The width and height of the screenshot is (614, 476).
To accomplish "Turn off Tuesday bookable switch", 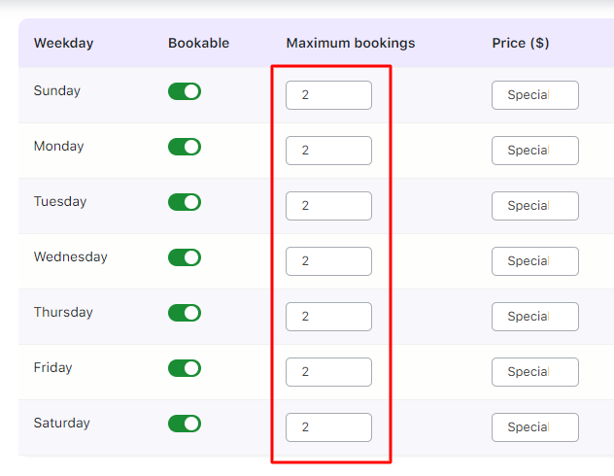I will coord(185,202).
